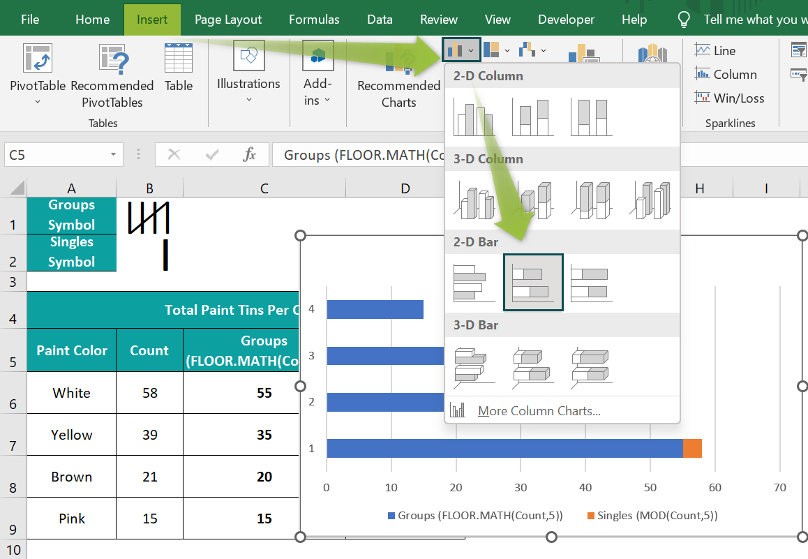Click the Insert Column or Bar Chart button

[x=461, y=50]
